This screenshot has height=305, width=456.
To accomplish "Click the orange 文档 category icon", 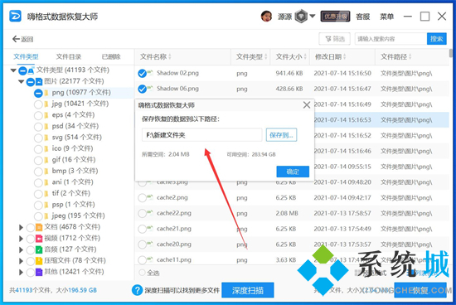I will pyautogui.click(x=39, y=227).
